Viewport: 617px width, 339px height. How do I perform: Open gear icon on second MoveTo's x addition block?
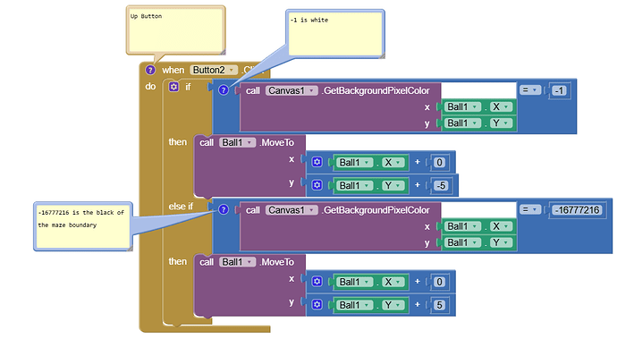tap(317, 282)
